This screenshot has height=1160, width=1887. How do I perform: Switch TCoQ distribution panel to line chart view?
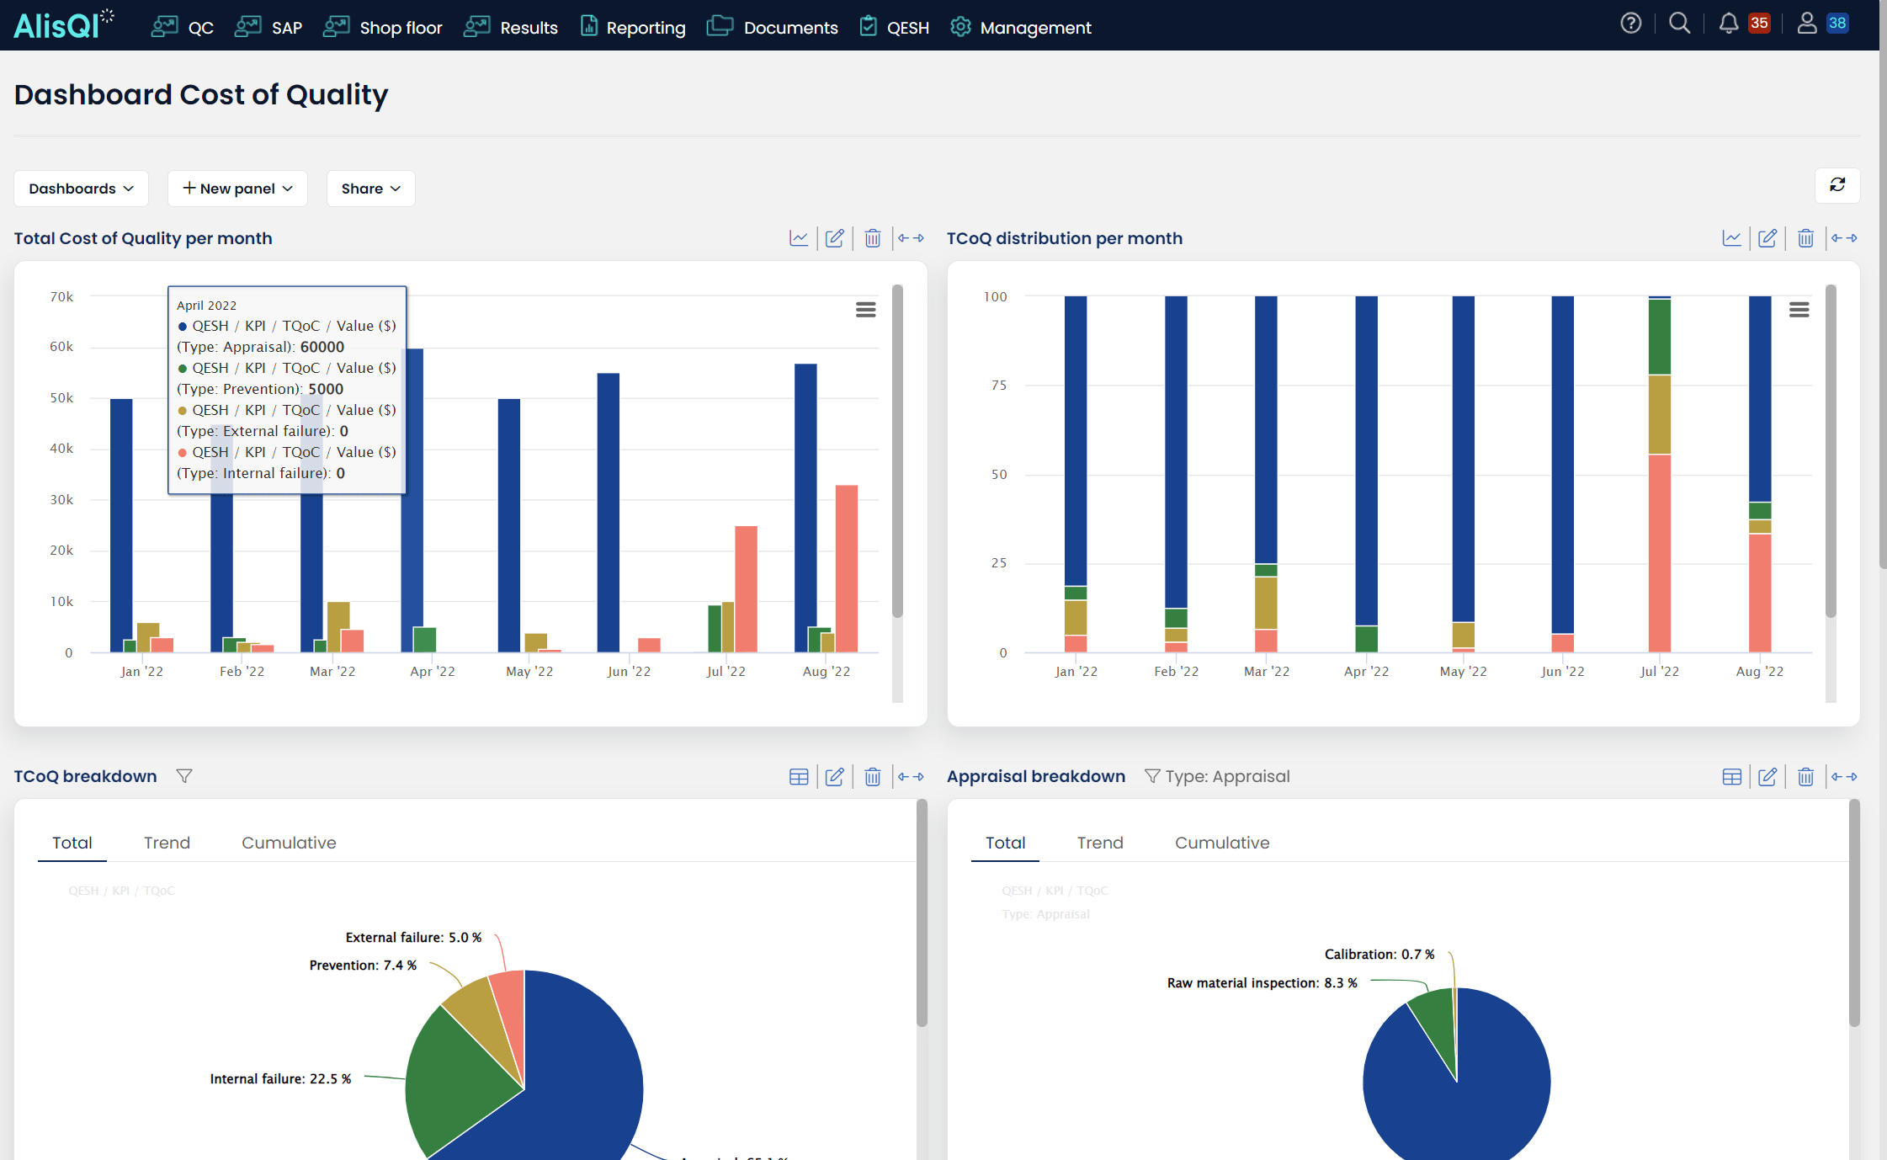point(1732,238)
